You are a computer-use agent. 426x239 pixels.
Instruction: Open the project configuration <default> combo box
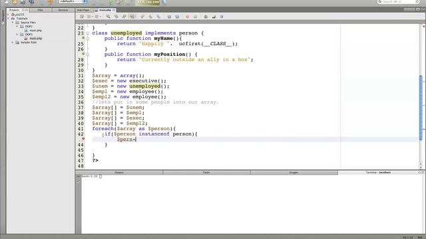[73, 1]
